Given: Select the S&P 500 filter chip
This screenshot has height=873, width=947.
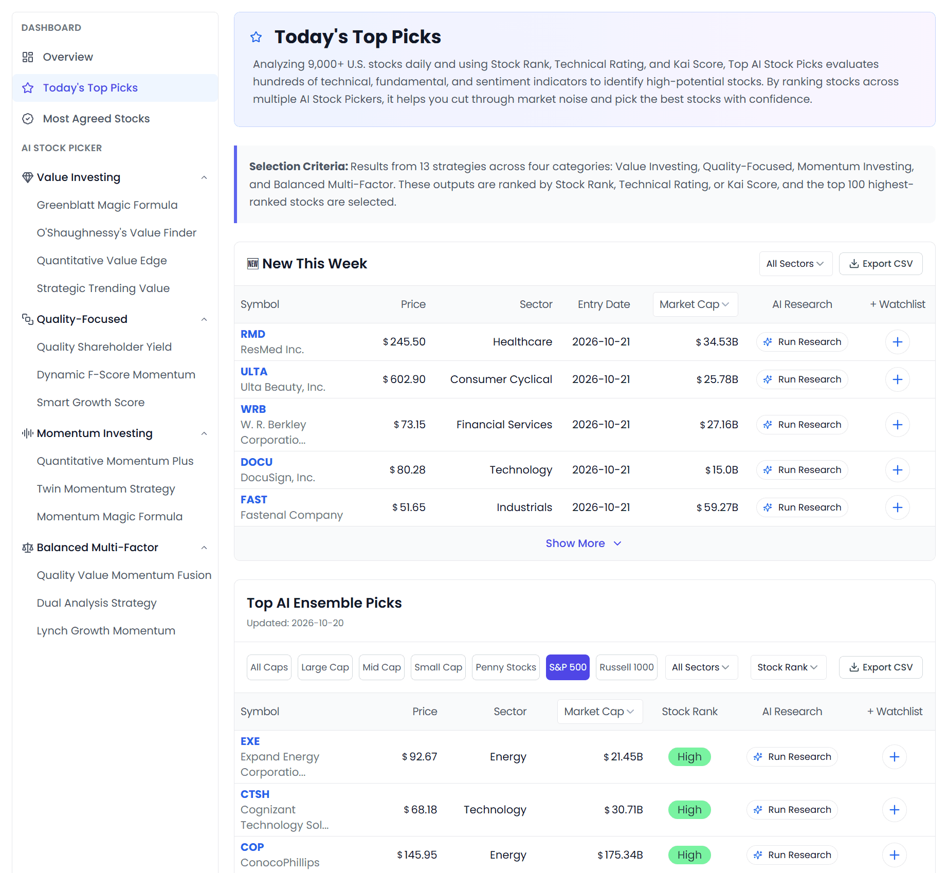Looking at the screenshot, I should [568, 667].
